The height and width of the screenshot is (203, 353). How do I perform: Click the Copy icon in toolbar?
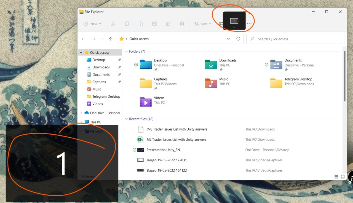127,24
